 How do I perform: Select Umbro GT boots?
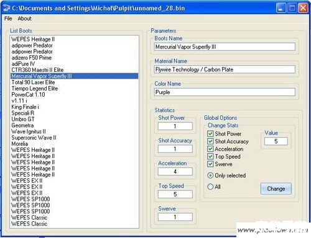pyautogui.click(x=74, y=119)
